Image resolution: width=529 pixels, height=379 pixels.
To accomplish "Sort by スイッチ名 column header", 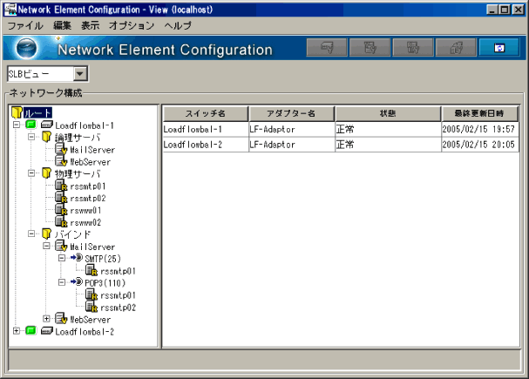I will click(204, 114).
